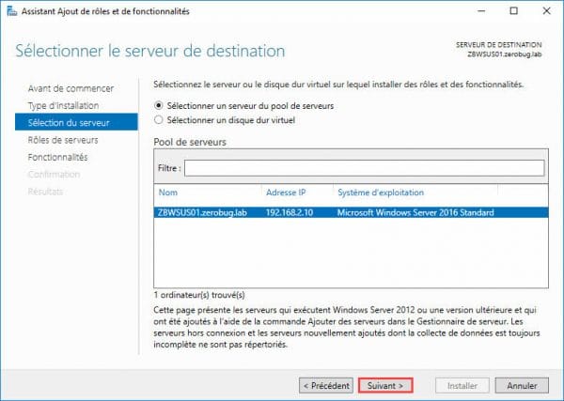Select 'Sélection du serveur' step in sidebar

pos(76,122)
